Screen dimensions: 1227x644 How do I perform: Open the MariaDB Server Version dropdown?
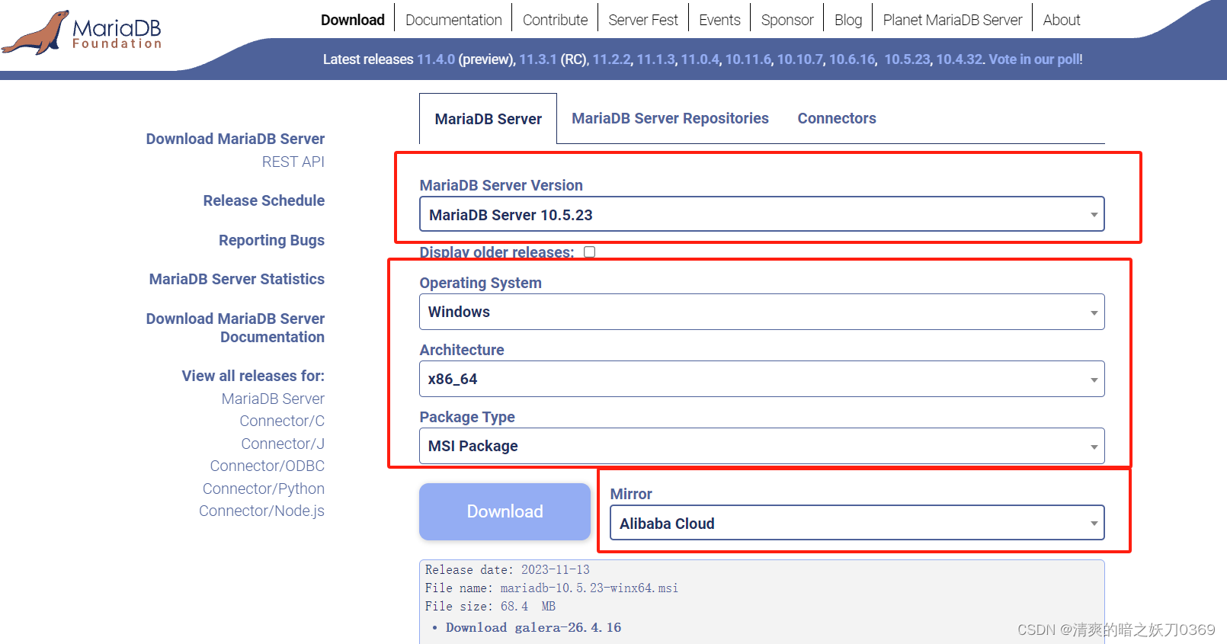761,215
